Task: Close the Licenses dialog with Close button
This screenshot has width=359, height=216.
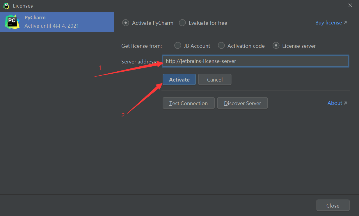Action: coord(333,206)
